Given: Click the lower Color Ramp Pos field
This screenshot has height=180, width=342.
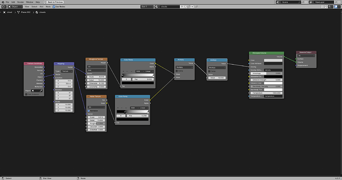Looking at the screenshot, I should click(138, 116).
